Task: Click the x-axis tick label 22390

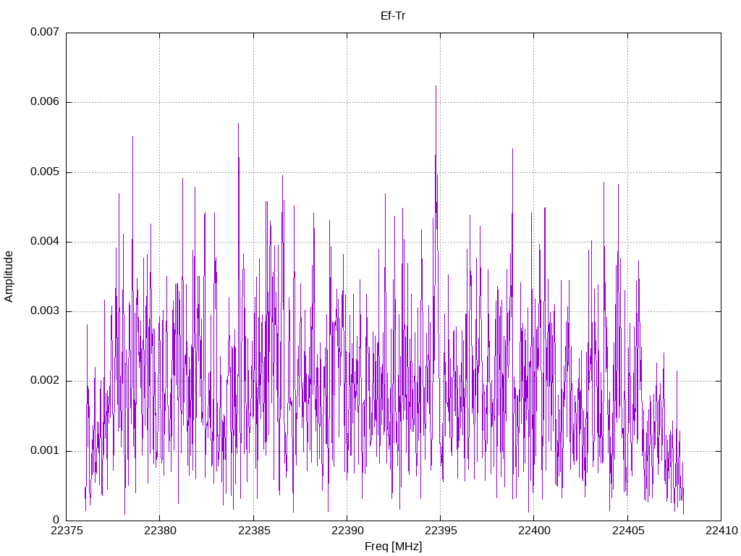Action: point(347,531)
